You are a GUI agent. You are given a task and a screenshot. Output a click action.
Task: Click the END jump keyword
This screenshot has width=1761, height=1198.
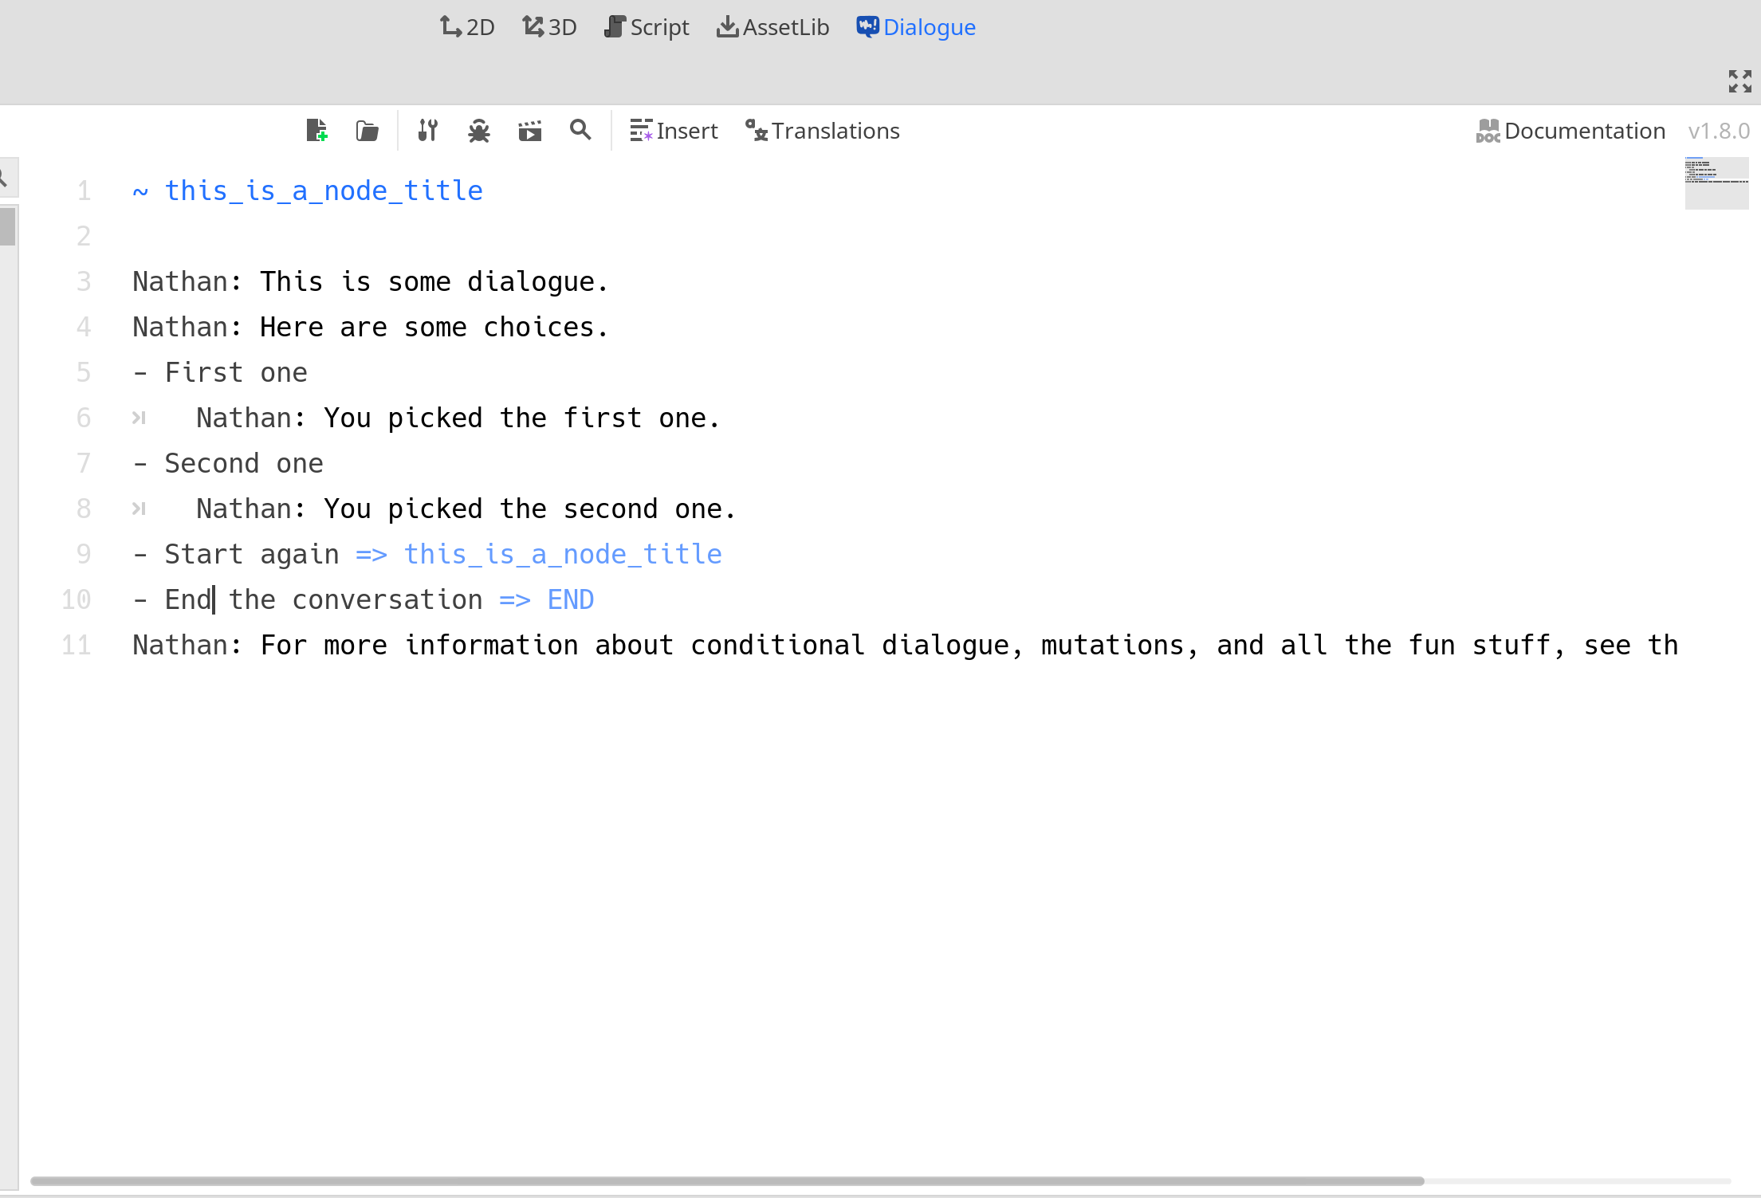coord(571,599)
